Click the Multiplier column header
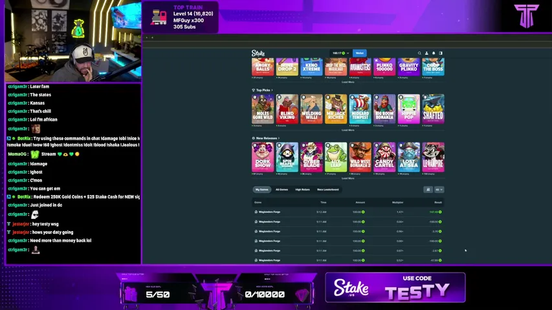The width and height of the screenshot is (552, 310). click(398, 202)
